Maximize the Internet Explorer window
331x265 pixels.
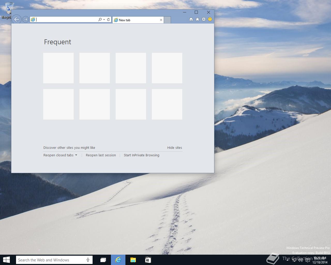pyautogui.click(x=196, y=12)
